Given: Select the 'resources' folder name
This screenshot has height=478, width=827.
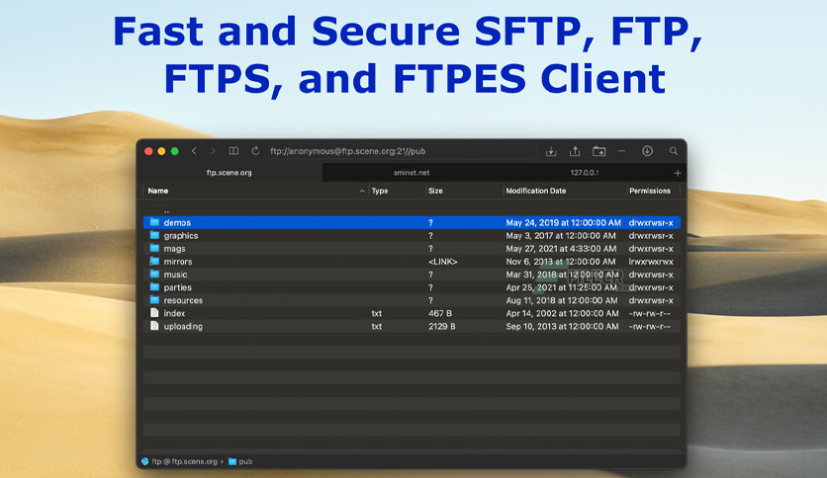Looking at the screenshot, I should coord(183,300).
